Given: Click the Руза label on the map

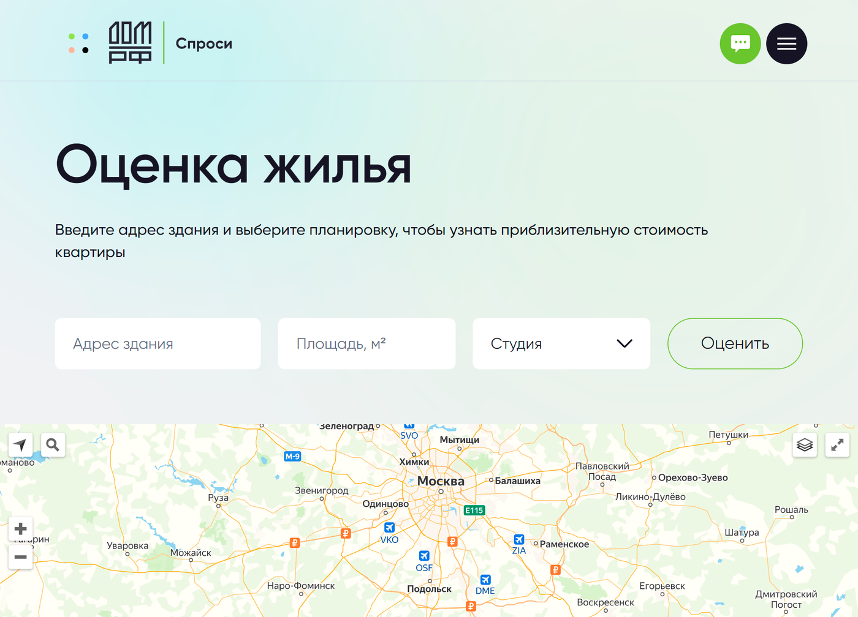Looking at the screenshot, I should click(218, 498).
